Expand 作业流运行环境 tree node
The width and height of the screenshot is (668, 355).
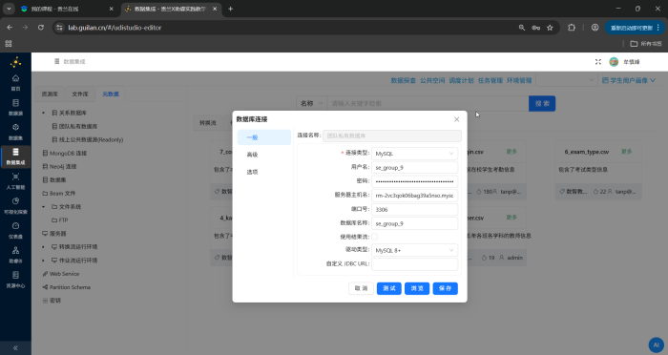click(x=44, y=260)
